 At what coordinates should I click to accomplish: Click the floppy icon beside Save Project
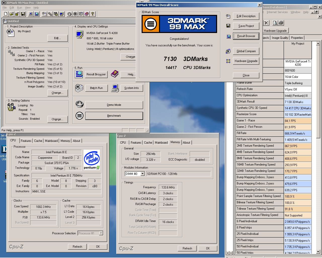pos(228,26)
